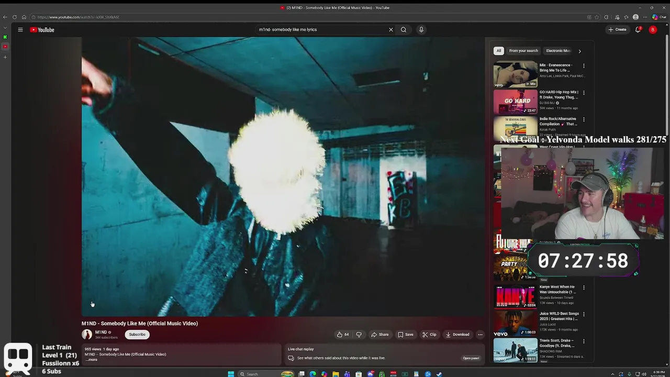Create a Clip of the video
Viewport: 670px width, 377px height.
429,335
